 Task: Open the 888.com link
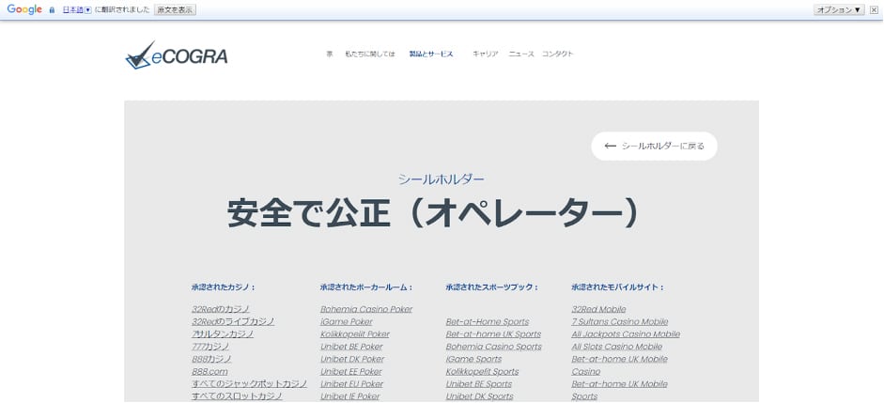coord(209,371)
